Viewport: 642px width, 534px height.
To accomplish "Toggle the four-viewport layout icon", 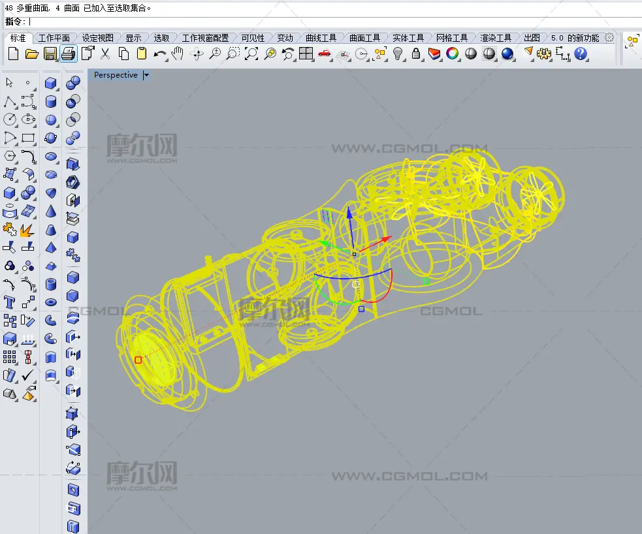I will click(306, 54).
